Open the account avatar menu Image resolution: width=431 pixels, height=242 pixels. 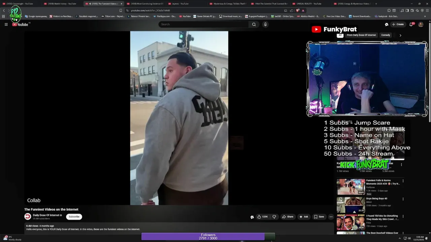[x=421, y=24]
